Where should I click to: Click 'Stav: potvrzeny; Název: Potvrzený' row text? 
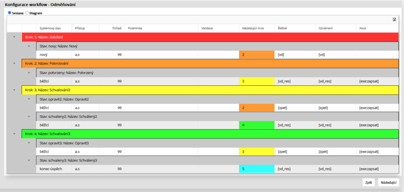pos(66,73)
